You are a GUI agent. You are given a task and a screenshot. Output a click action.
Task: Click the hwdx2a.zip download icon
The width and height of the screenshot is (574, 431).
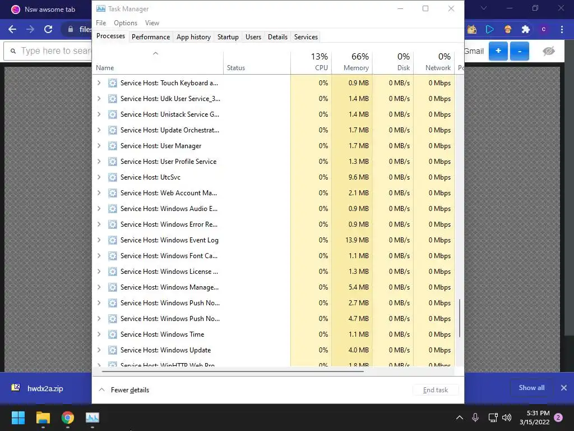click(x=15, y=388)
